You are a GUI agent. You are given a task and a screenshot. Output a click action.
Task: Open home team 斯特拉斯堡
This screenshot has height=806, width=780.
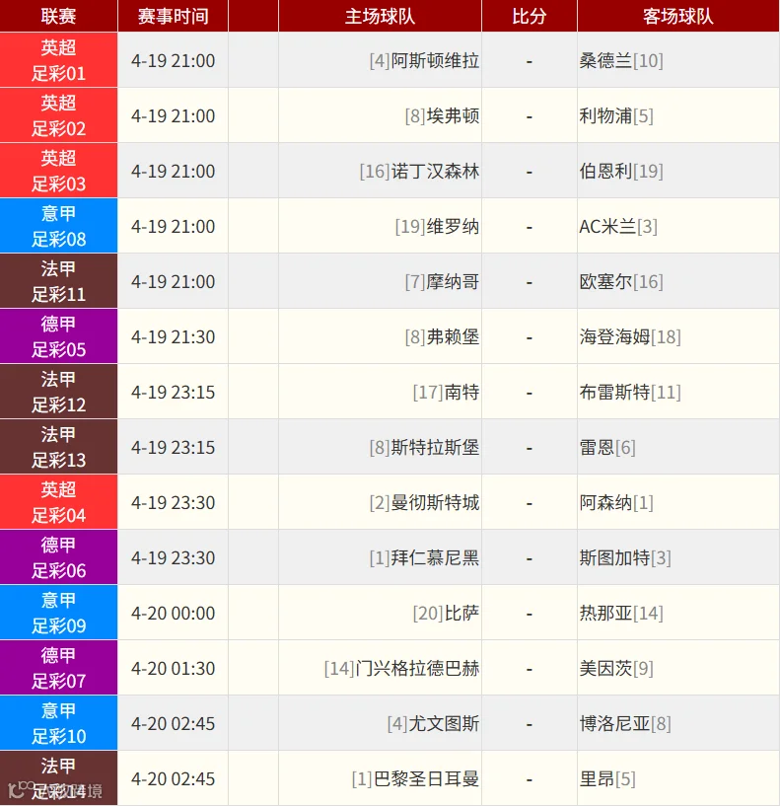point(435,447)
